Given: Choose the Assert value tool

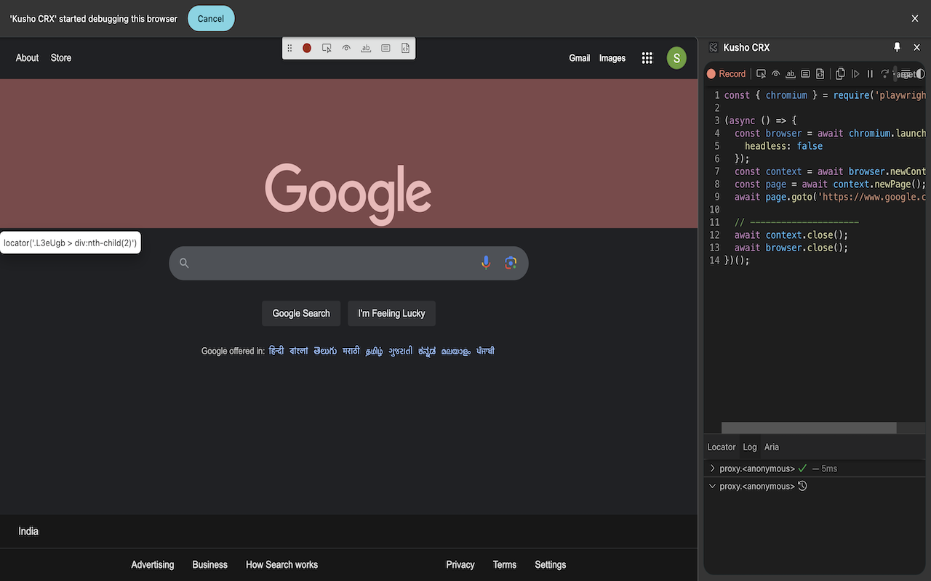Looking at the screenshot, I should point(805,73).
